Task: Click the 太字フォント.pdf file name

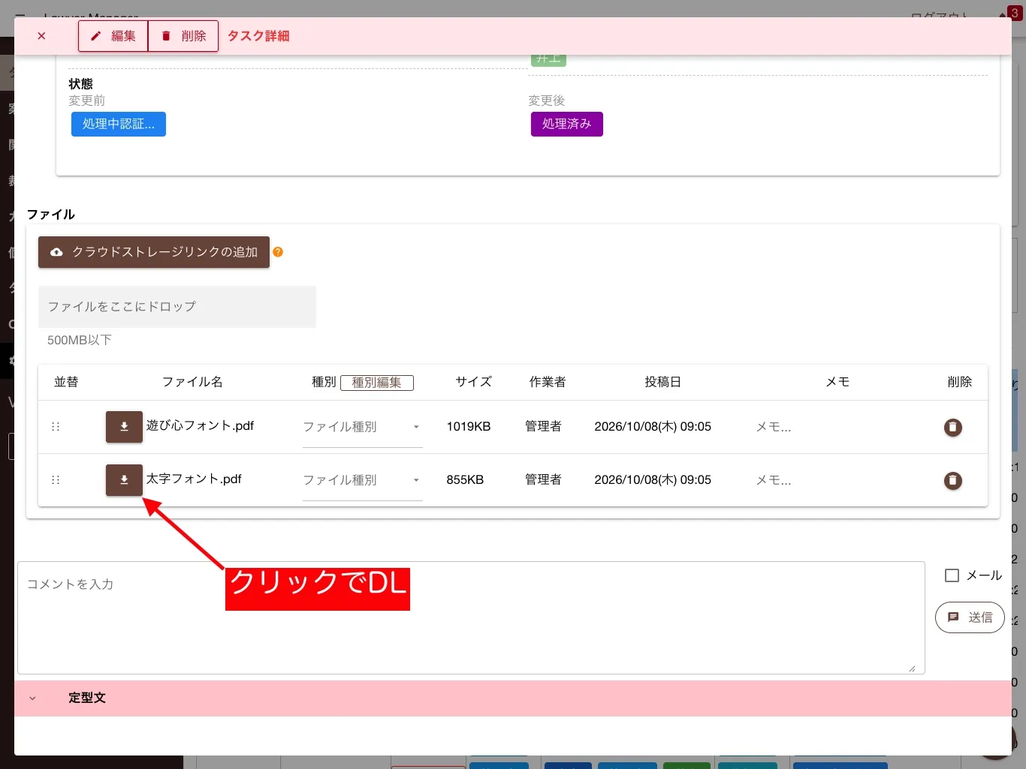Action: (x=194, y=479)
